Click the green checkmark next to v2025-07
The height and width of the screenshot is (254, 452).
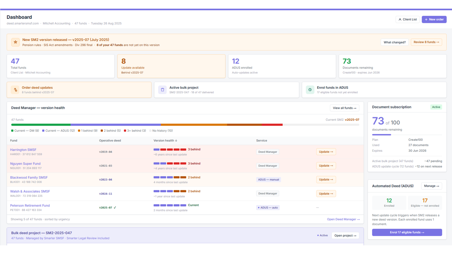pos(115,207)
